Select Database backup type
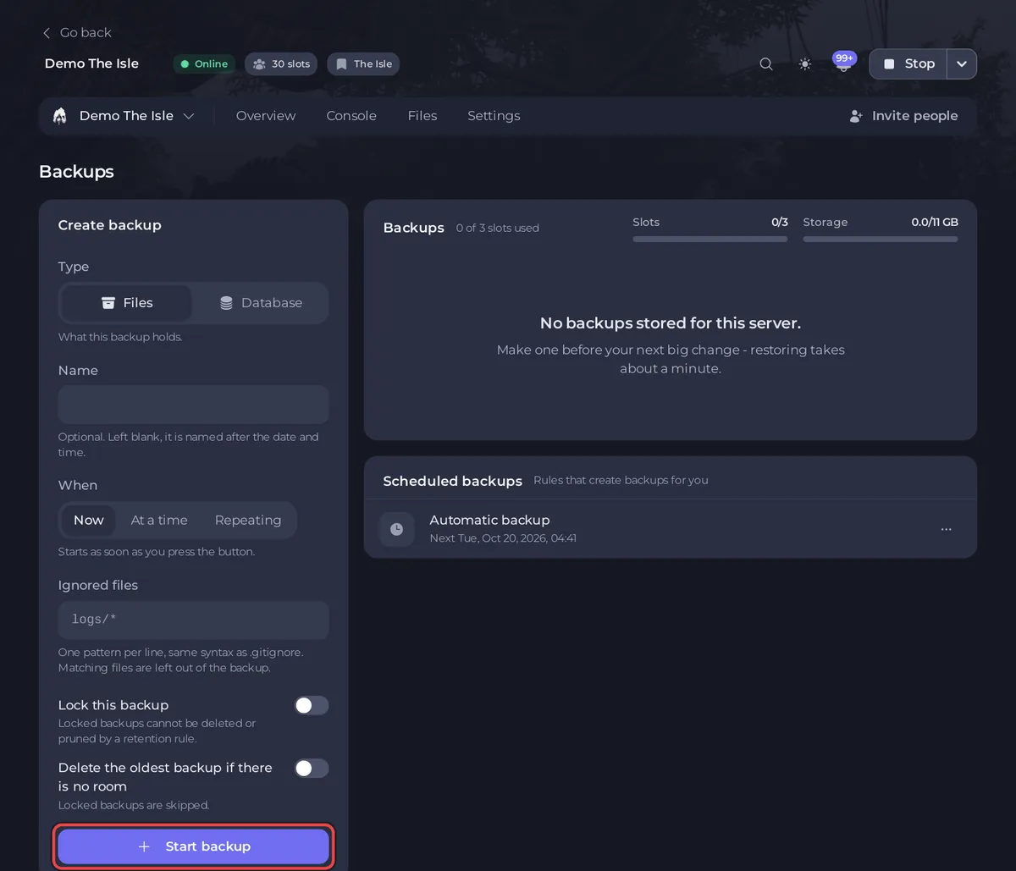Image resolution: width=1016 pixels, height=871 pixels. (x=260, y=303)
